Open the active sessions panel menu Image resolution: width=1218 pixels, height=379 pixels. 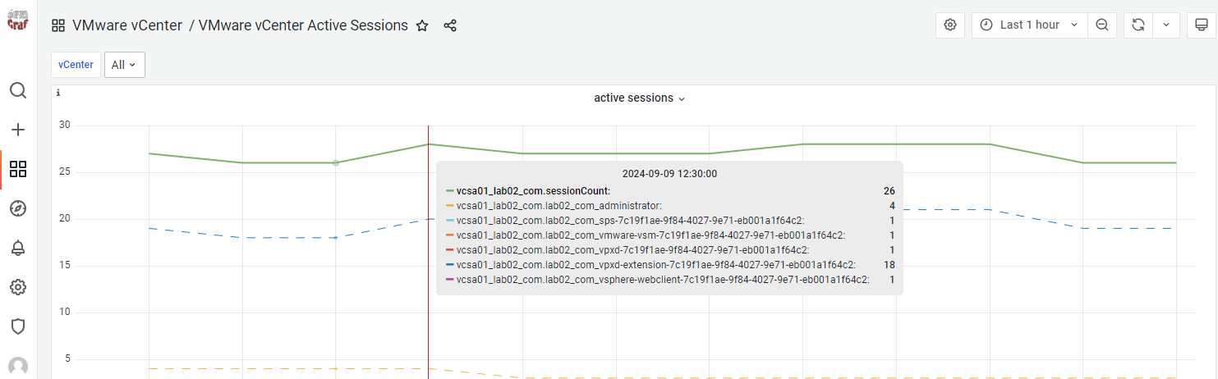coord(640,98)
